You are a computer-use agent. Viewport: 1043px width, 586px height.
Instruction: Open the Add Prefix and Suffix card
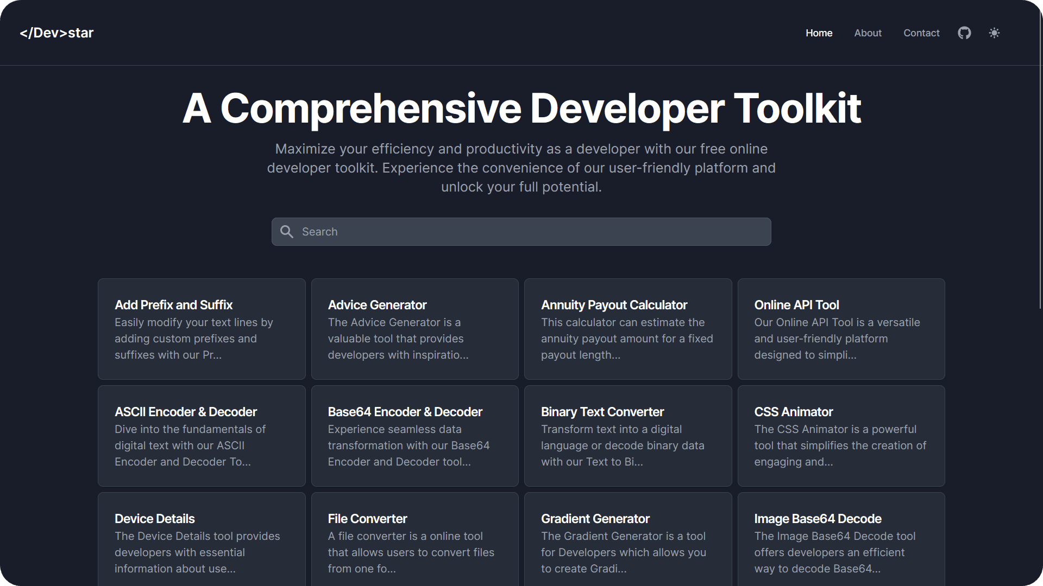[202, 329]
